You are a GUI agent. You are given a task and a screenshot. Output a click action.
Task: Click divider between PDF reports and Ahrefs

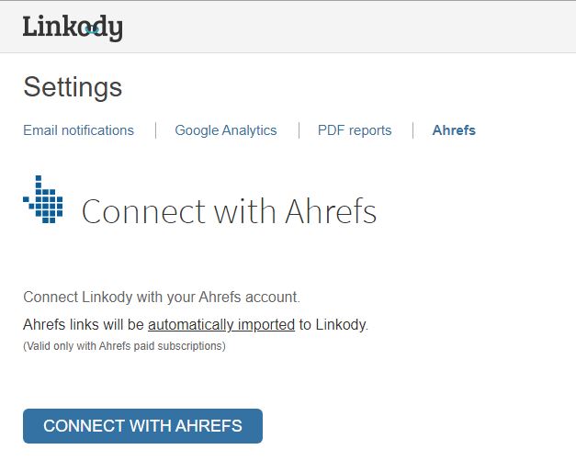pyautogui.click(x=413, y=130)
